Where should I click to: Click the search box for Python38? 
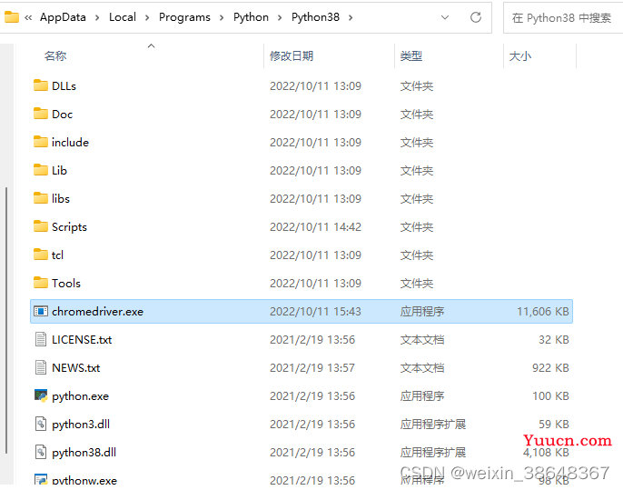[563, 18]
